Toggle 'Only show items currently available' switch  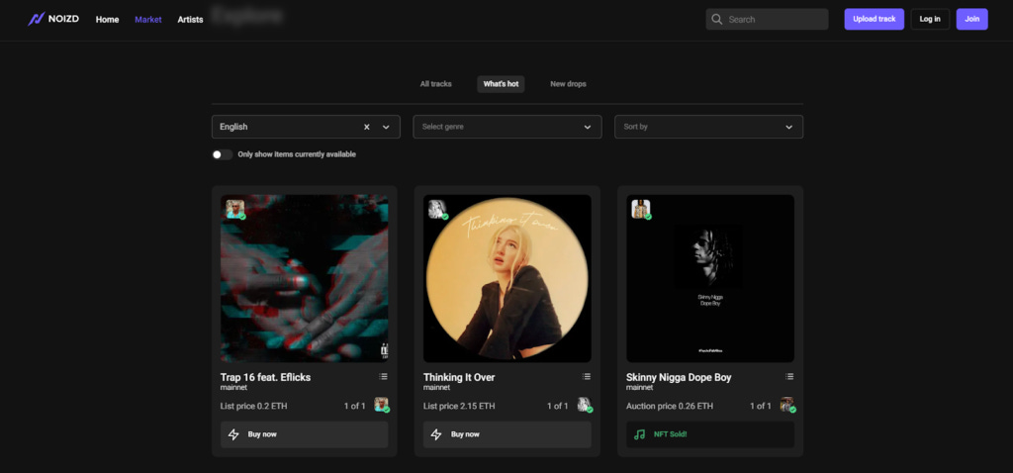(222, 154)
